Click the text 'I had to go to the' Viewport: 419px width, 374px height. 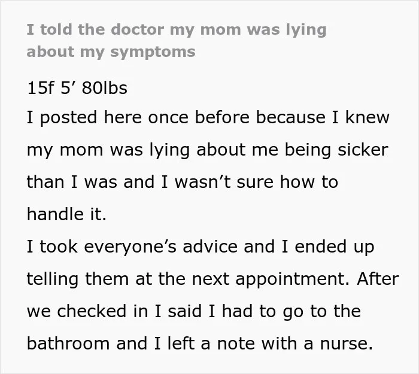tap(285, 312)
